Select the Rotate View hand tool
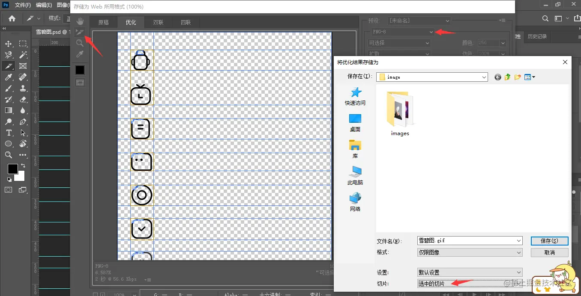The height and width of the screenshot is (296, 581). click(x=23, y=144)
